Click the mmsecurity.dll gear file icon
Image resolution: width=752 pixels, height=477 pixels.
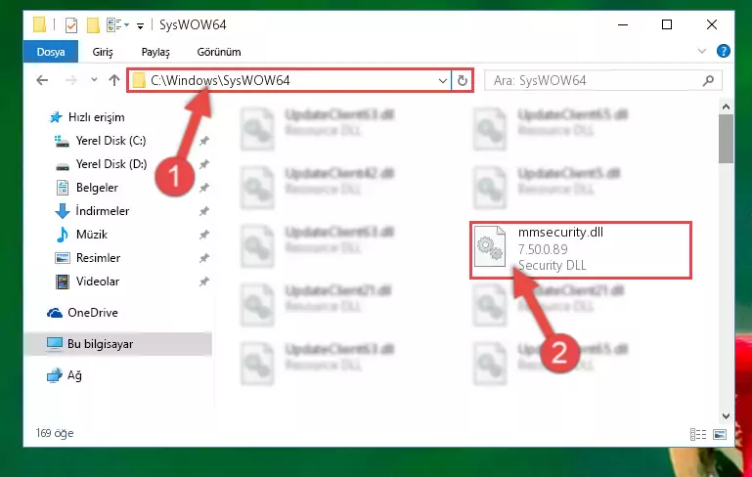click(490, 246)
